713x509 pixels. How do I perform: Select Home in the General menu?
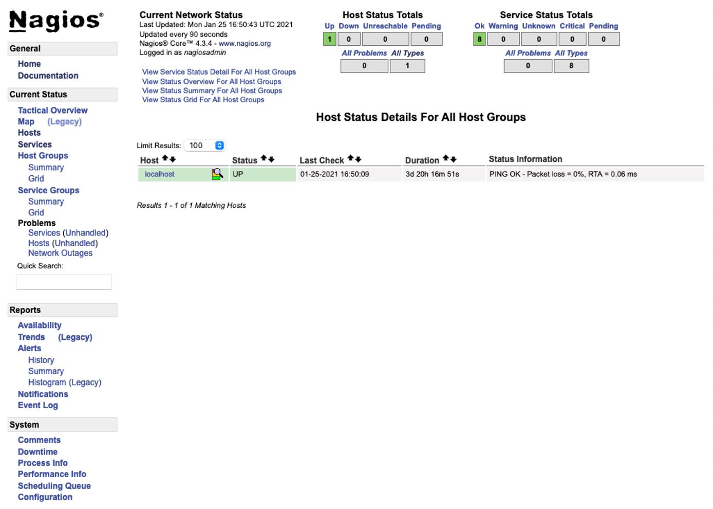point(29,63)
